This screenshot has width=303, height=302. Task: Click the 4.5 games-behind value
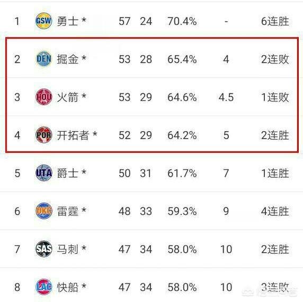[226, 97]
